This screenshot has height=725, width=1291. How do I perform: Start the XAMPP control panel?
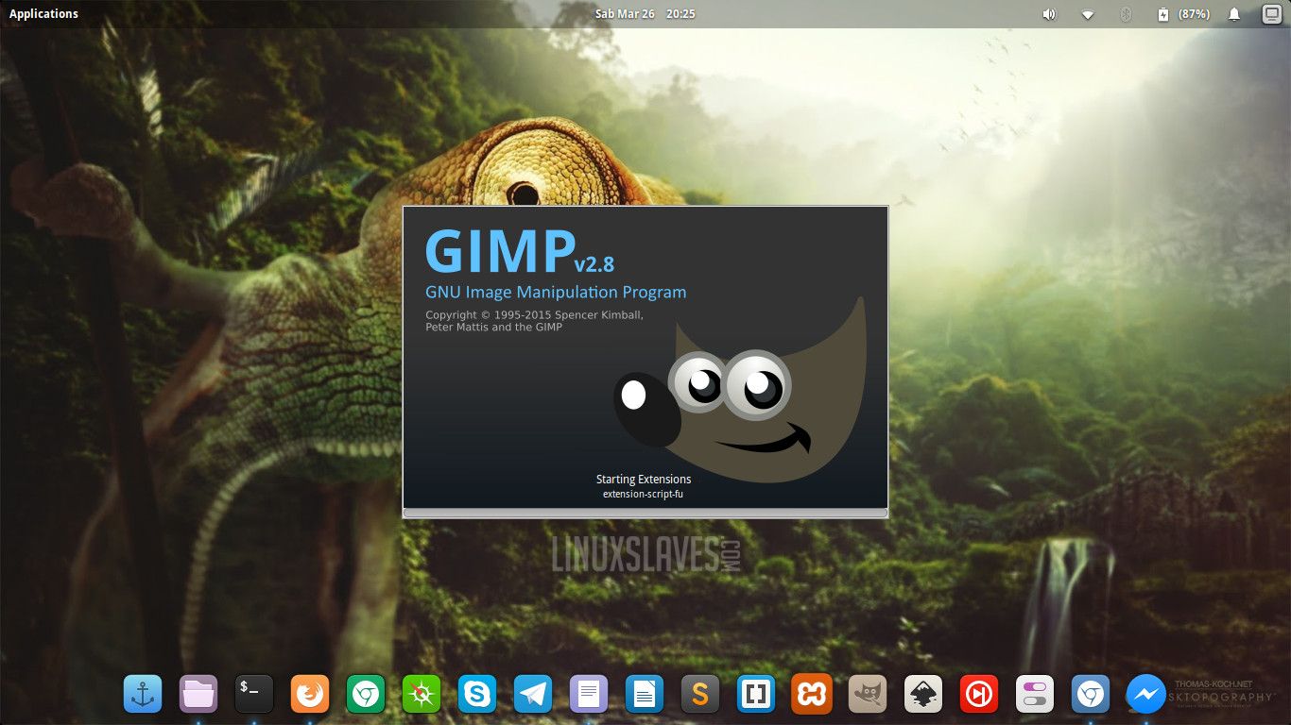(x=811, y=694)
